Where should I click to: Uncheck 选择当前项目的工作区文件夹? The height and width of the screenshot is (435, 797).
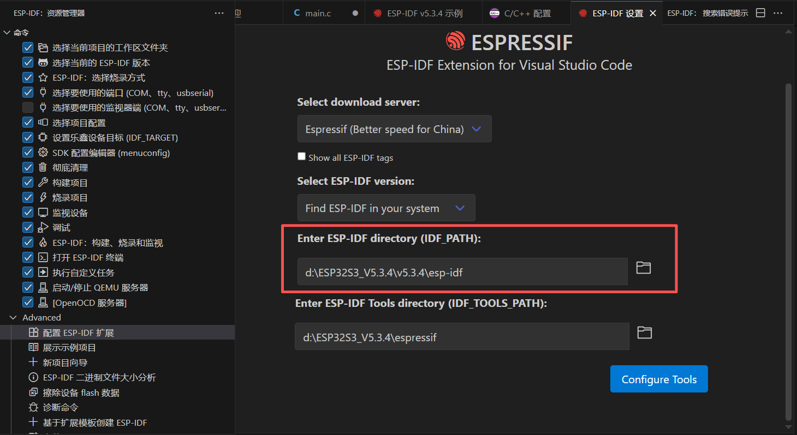tap(28, 48)
